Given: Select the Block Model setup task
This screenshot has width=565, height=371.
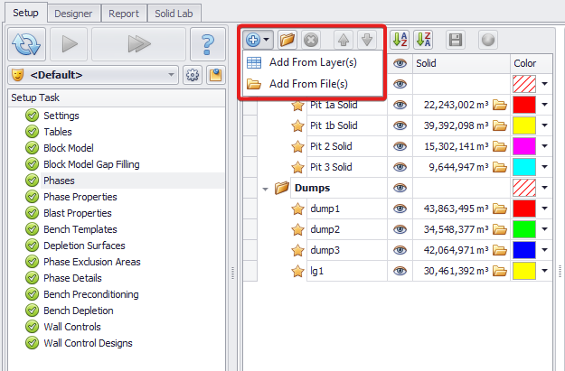Looking at the screenshot, I should click(69, 148).
